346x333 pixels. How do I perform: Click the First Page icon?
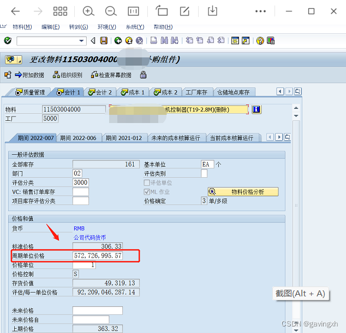[x=189, y=40]
